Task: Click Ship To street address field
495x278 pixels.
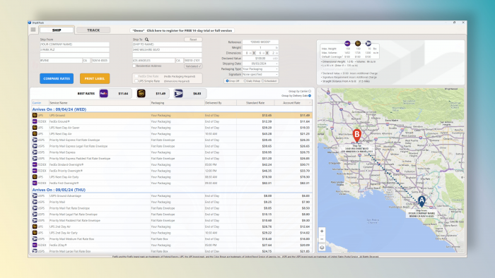Action: point(167,50)
